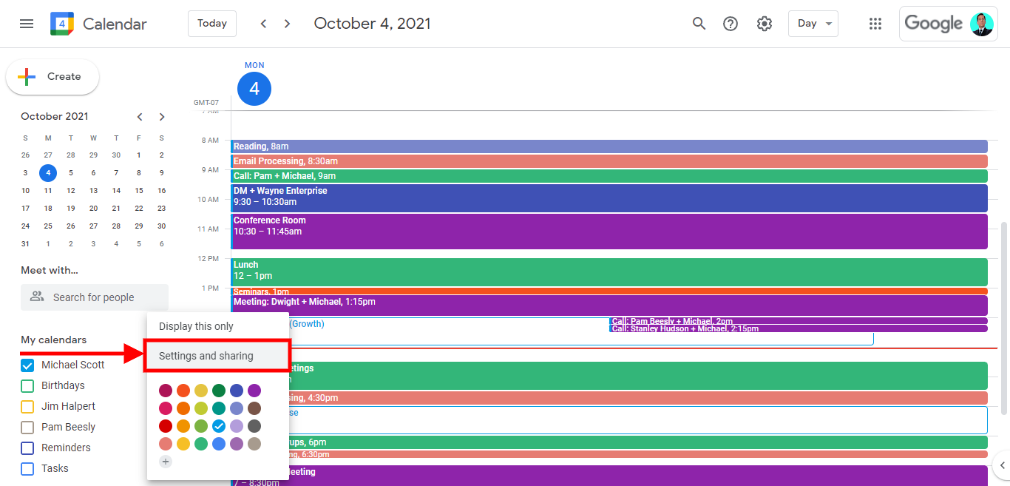Choose Display this only option
This screenshot has height=486, width=1010.
click(195, 325)
